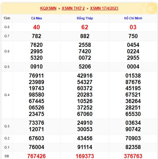Select G.2 number 67603

(36, 138)
